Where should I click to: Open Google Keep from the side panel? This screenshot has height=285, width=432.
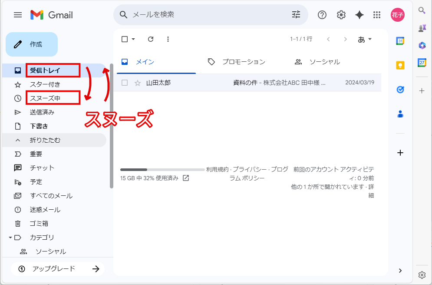coord(399,65)
